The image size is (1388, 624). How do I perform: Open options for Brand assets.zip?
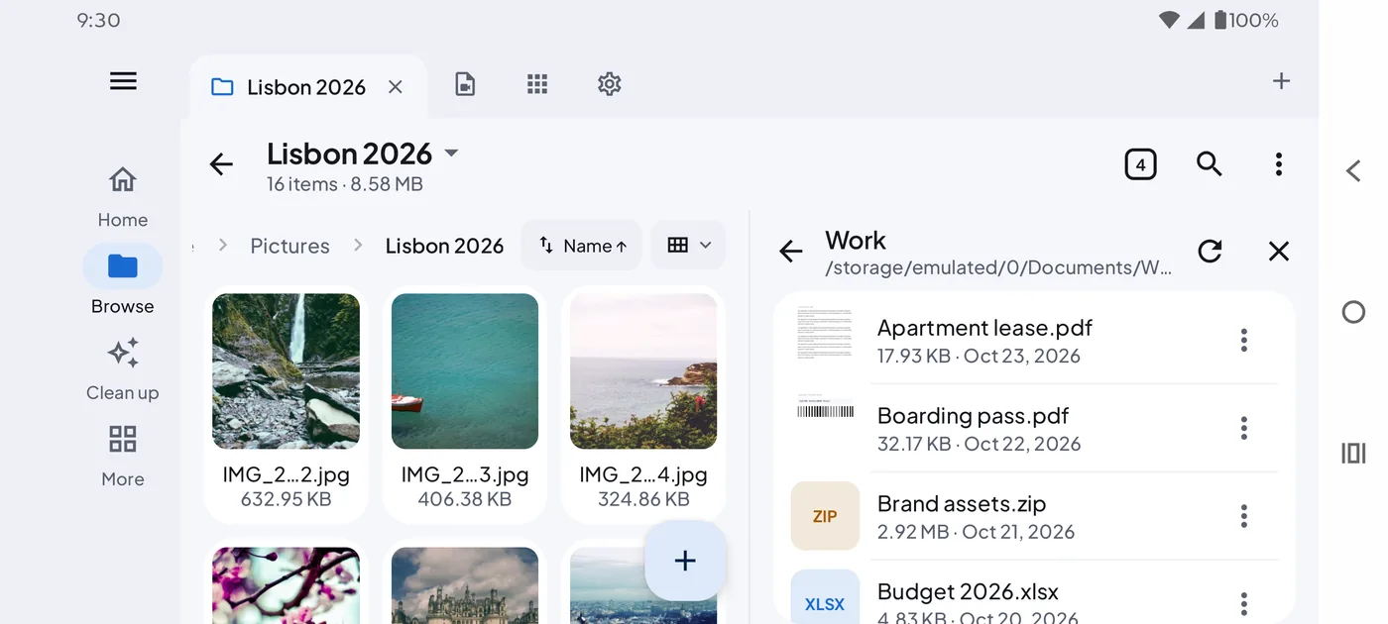(x=1243, y=516)
